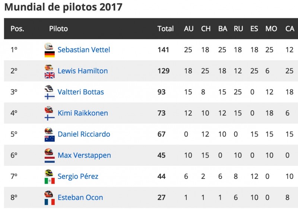
Task: Open the Kimi Raikkonen link
Action: 83,113
